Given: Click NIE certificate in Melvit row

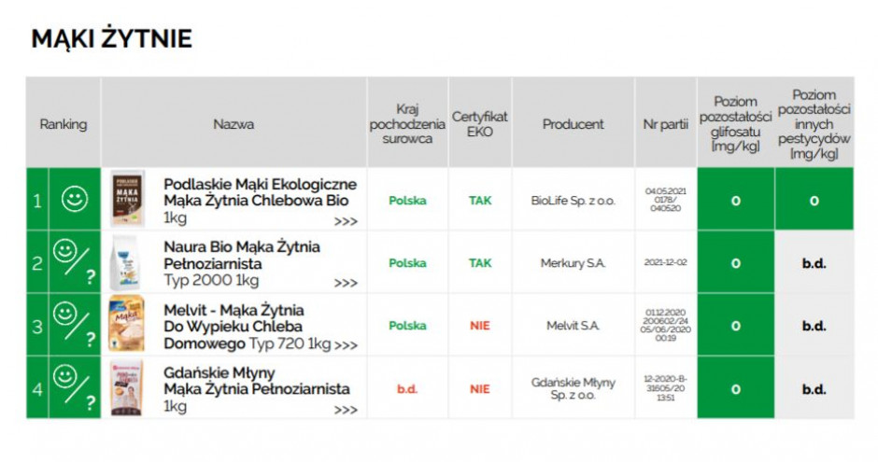Looking at the screenshot, I should pos(480,326).
